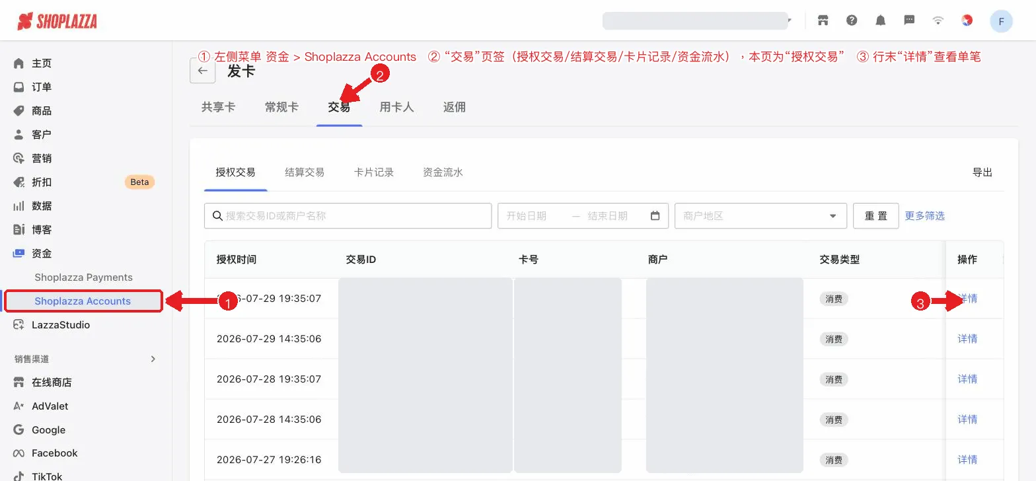Open 更多筛选 more filters
The image size is (1036, 481).
[925, 216]
